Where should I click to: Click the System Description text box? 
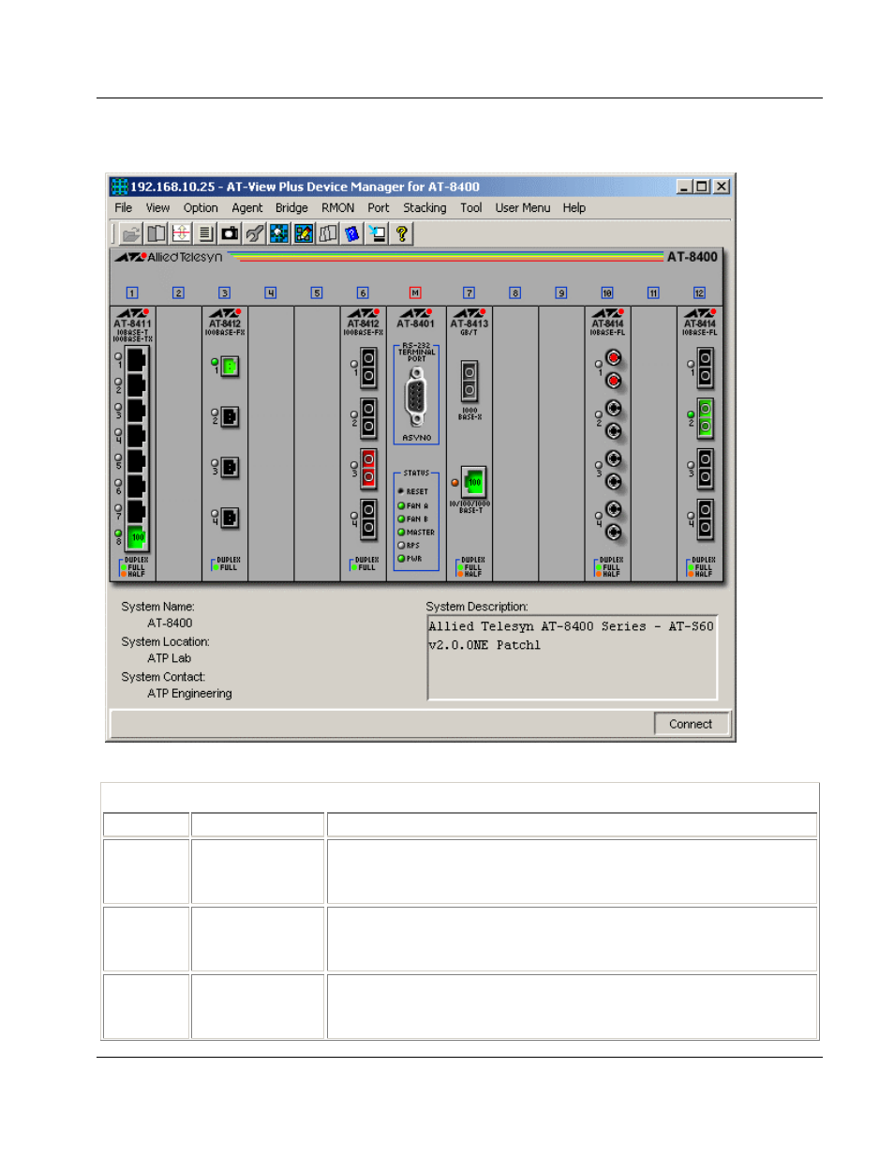click(573, 657)
